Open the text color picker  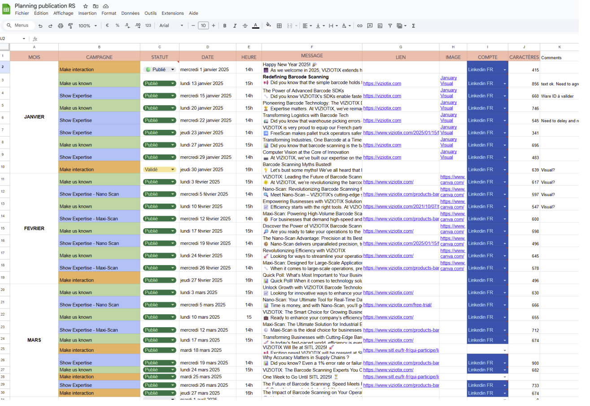pyautogui.click(x=255, y=26)
